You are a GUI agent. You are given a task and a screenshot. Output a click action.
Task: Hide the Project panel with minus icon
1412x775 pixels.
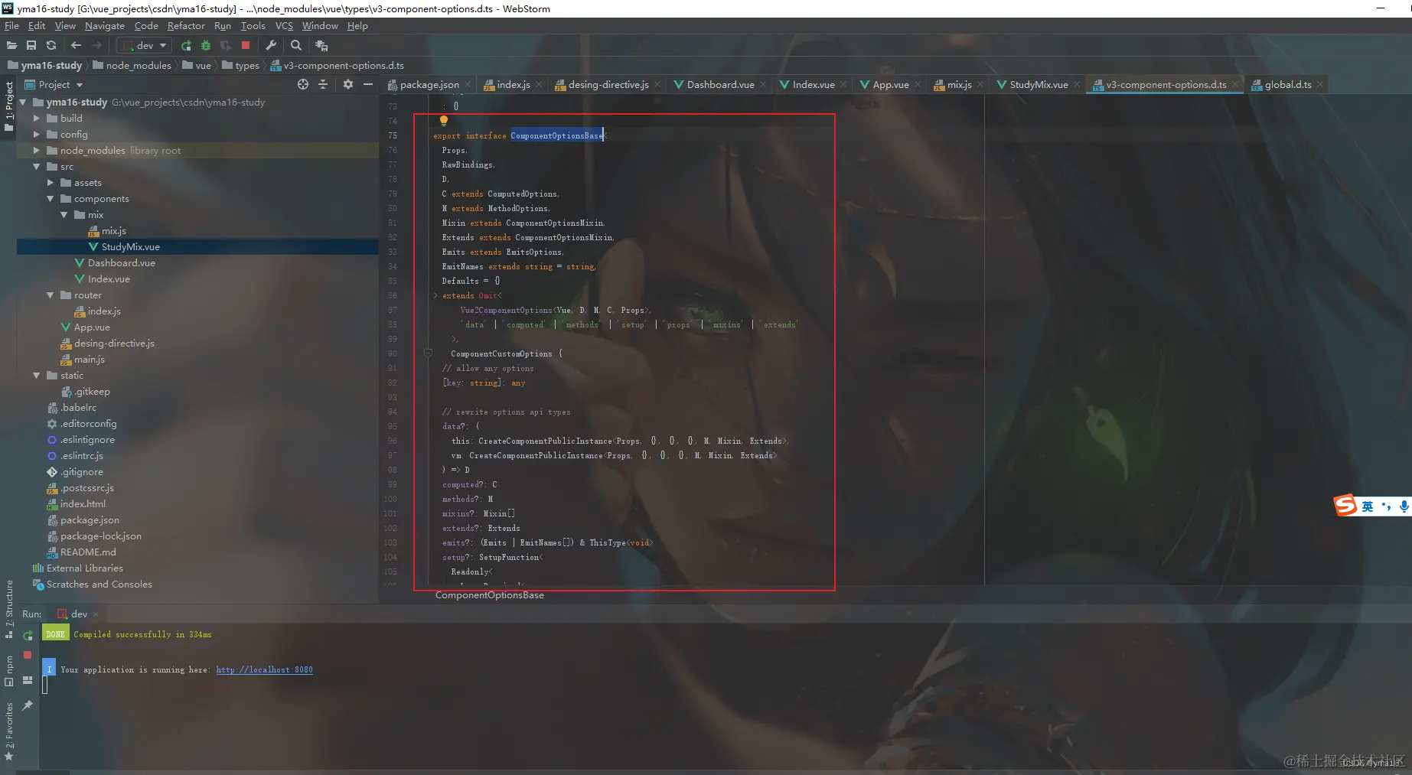(368, 84)
